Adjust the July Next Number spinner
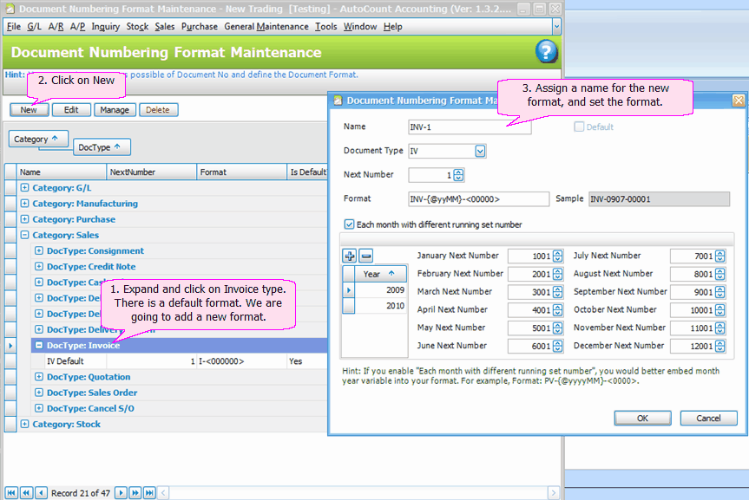749x500 pixels. point(719,256)
